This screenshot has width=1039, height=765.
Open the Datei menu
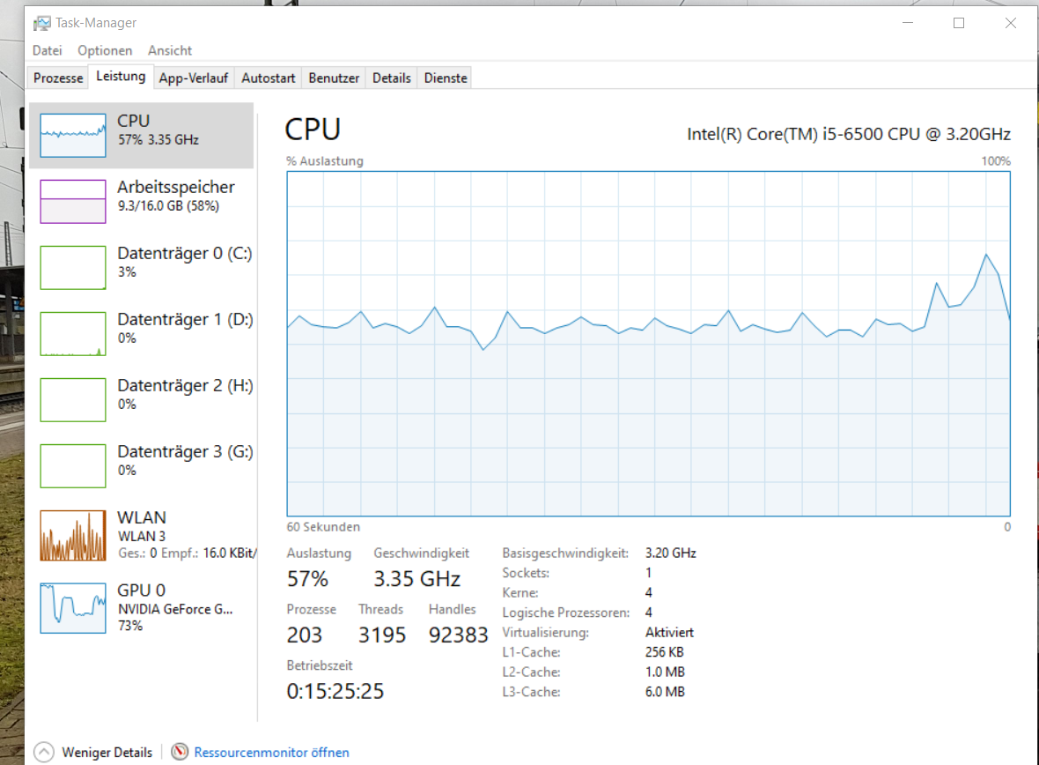pos(48,50)
